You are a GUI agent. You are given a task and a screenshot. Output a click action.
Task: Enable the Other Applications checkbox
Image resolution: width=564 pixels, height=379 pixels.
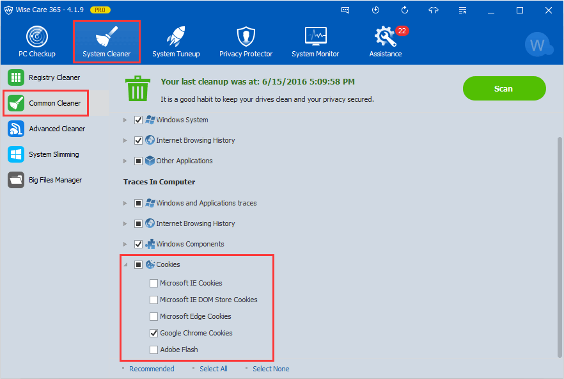tap(139, 161)
